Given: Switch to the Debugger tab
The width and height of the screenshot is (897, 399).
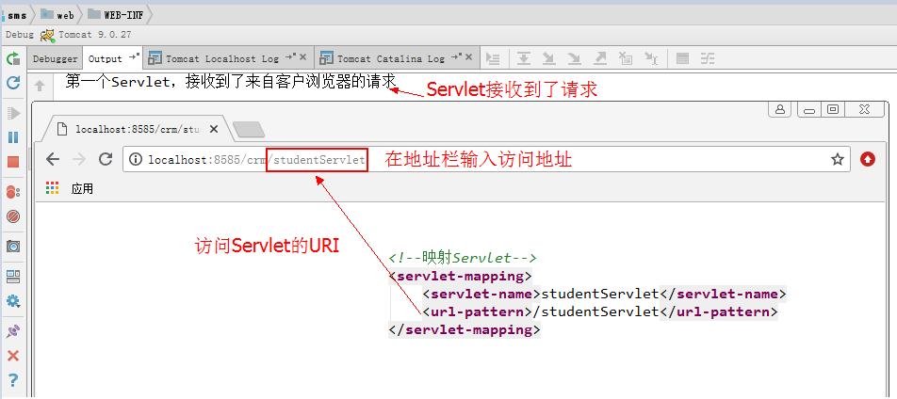Looking at the screenshot, I should (x=56, y=58).
